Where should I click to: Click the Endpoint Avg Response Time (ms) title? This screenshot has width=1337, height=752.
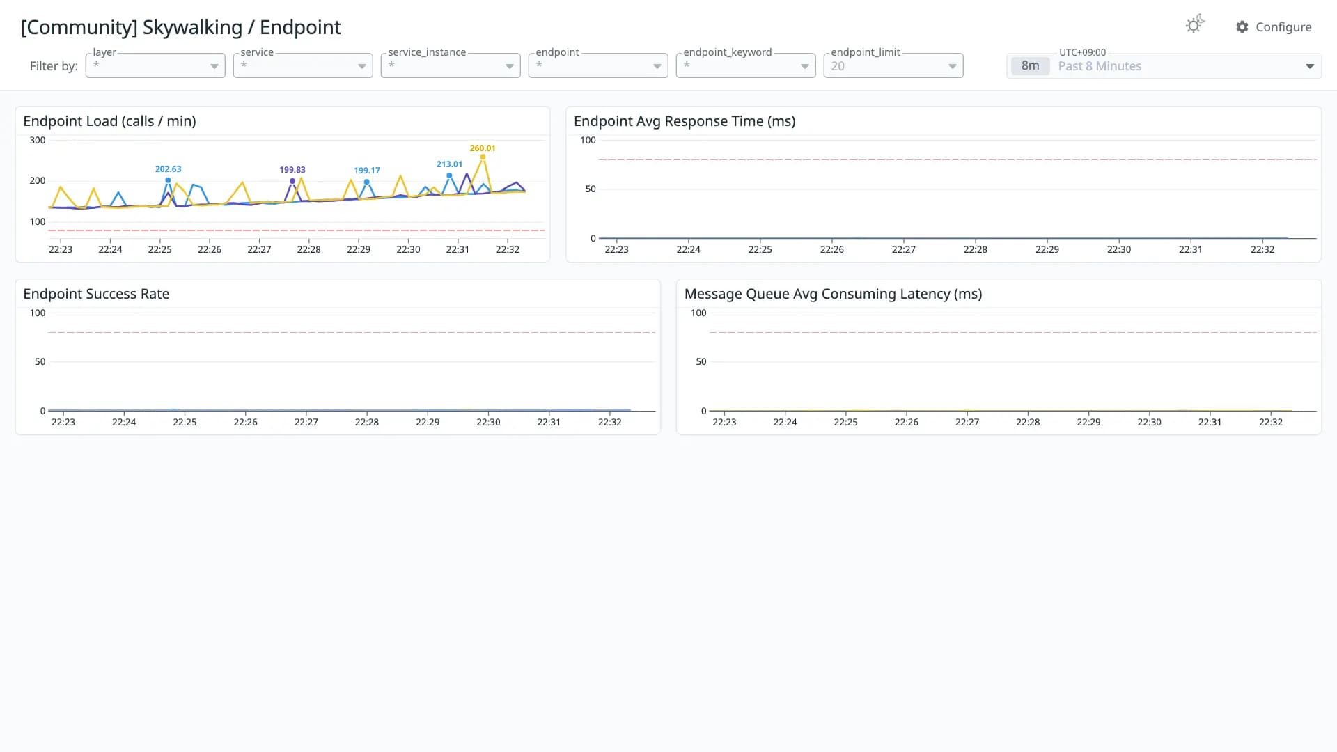(685, 121)
